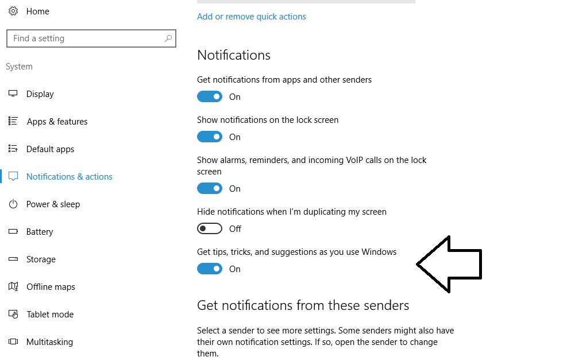Click the Battery icon in sidebar
Viewport: 567px width, 361px height.
click(x=13, y=232)
